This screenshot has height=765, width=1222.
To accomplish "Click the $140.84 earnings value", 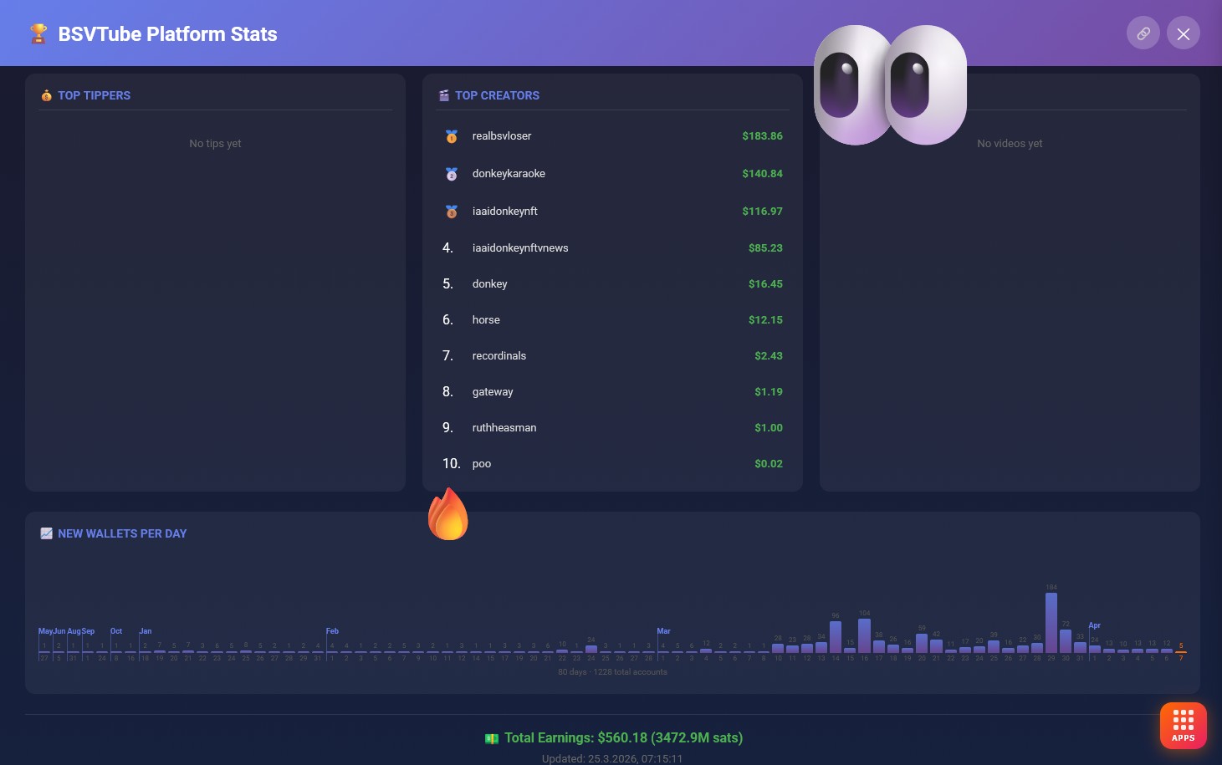I will tap(762, 174).
